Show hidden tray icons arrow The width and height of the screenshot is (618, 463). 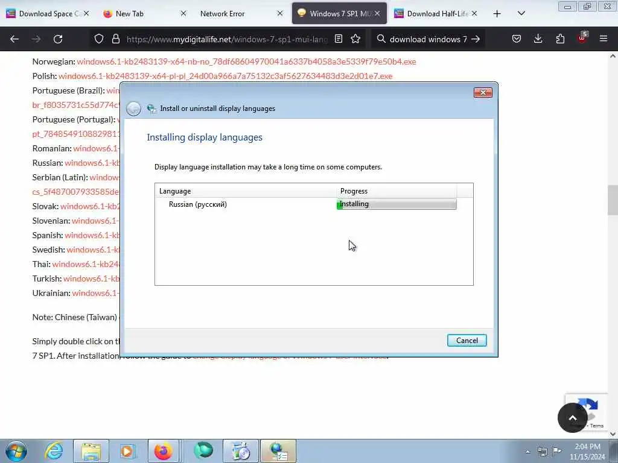527,452
